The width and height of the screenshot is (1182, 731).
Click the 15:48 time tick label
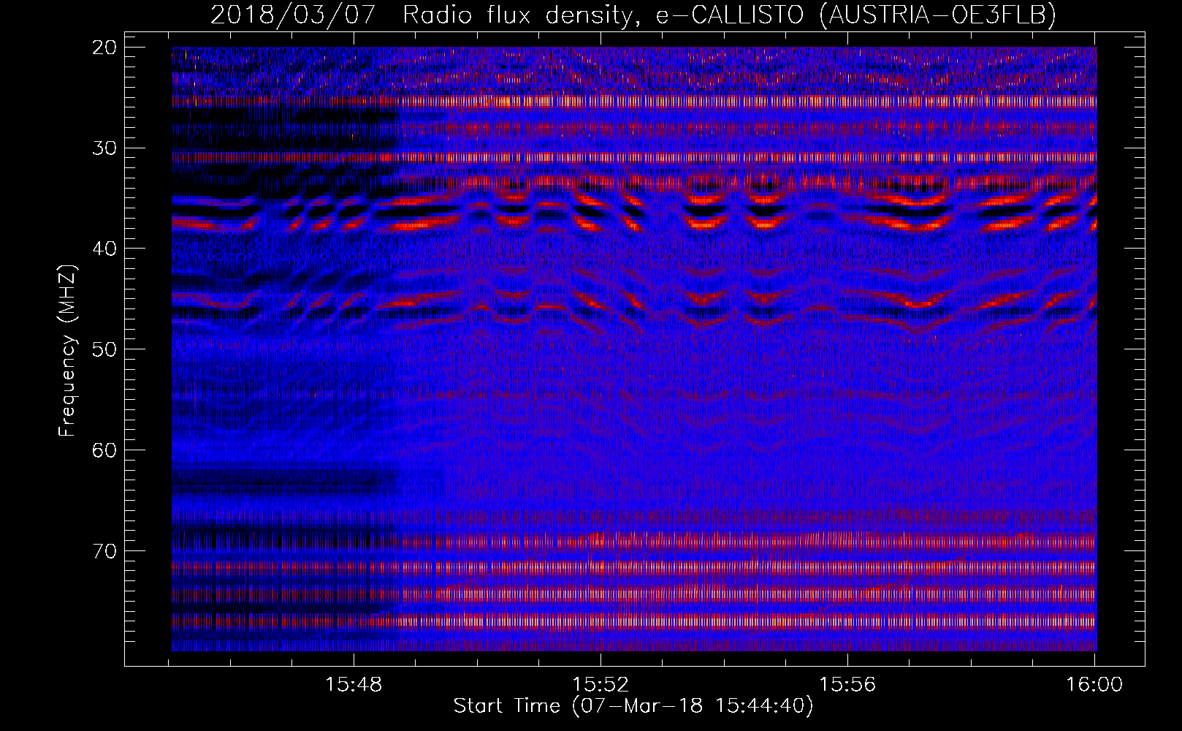[354, 685]
